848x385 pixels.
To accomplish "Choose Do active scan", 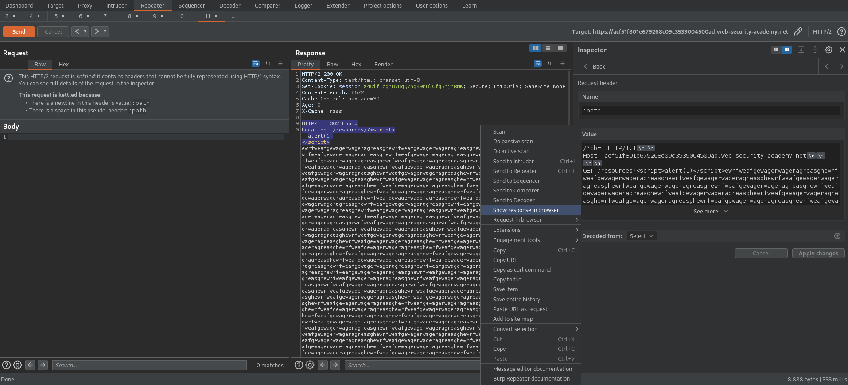I will coord(531,151).
